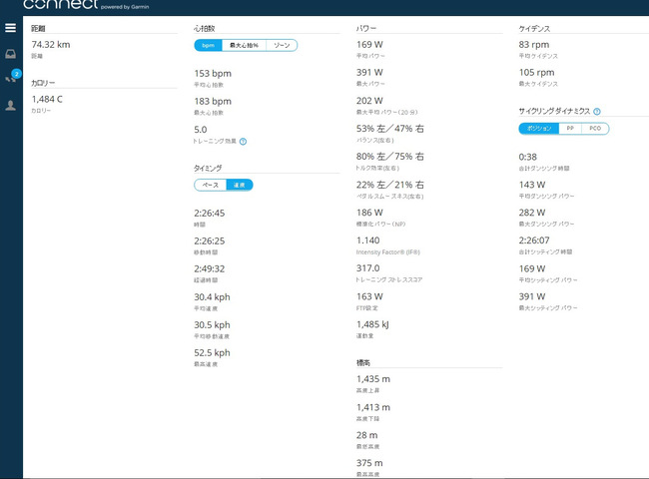The width and height of the screenshot is (649, 479).
Task: Switch cycling dynamics to PCO
Action: click(x=595, y=129)
